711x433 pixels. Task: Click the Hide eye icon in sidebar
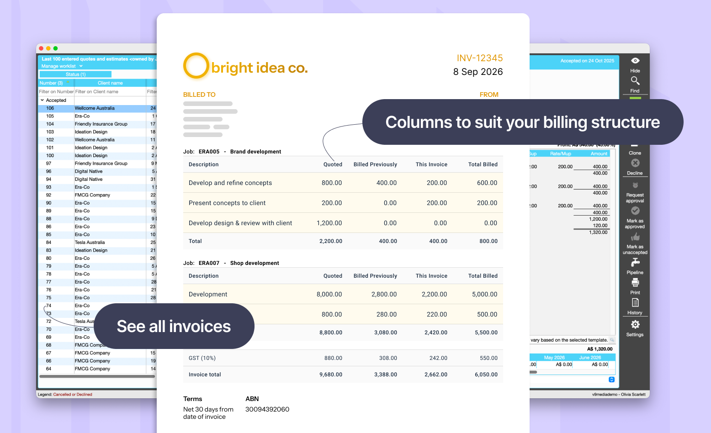click(x=635, y=61)
